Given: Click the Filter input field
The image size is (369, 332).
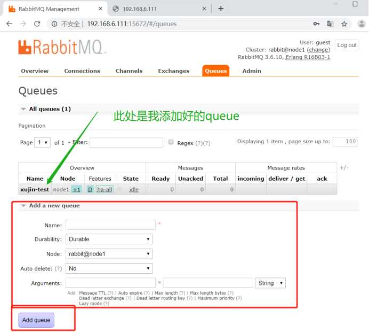Looking at the screenshot, I should 126,143.
